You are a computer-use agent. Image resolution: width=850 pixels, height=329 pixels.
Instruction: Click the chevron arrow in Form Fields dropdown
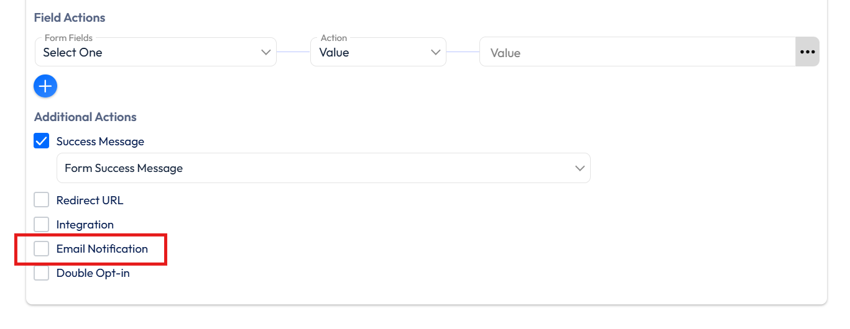point(266,53)
